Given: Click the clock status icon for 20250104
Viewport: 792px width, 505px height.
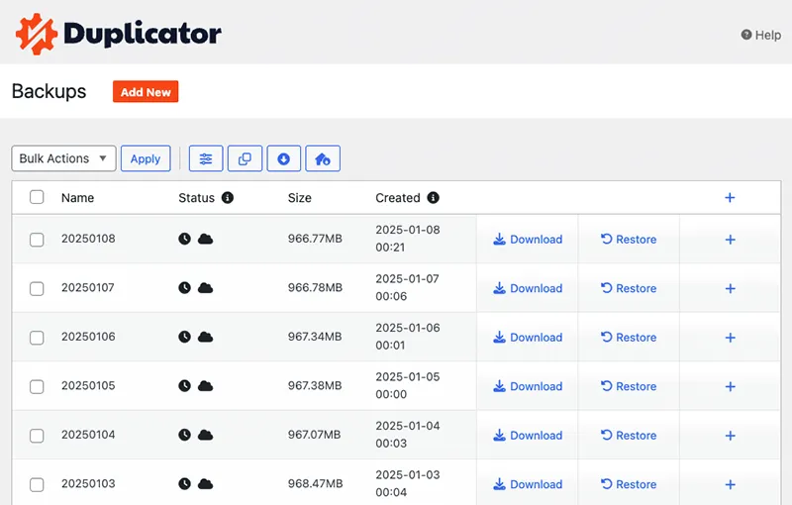Looking at the screenshot, I should 184,435.
